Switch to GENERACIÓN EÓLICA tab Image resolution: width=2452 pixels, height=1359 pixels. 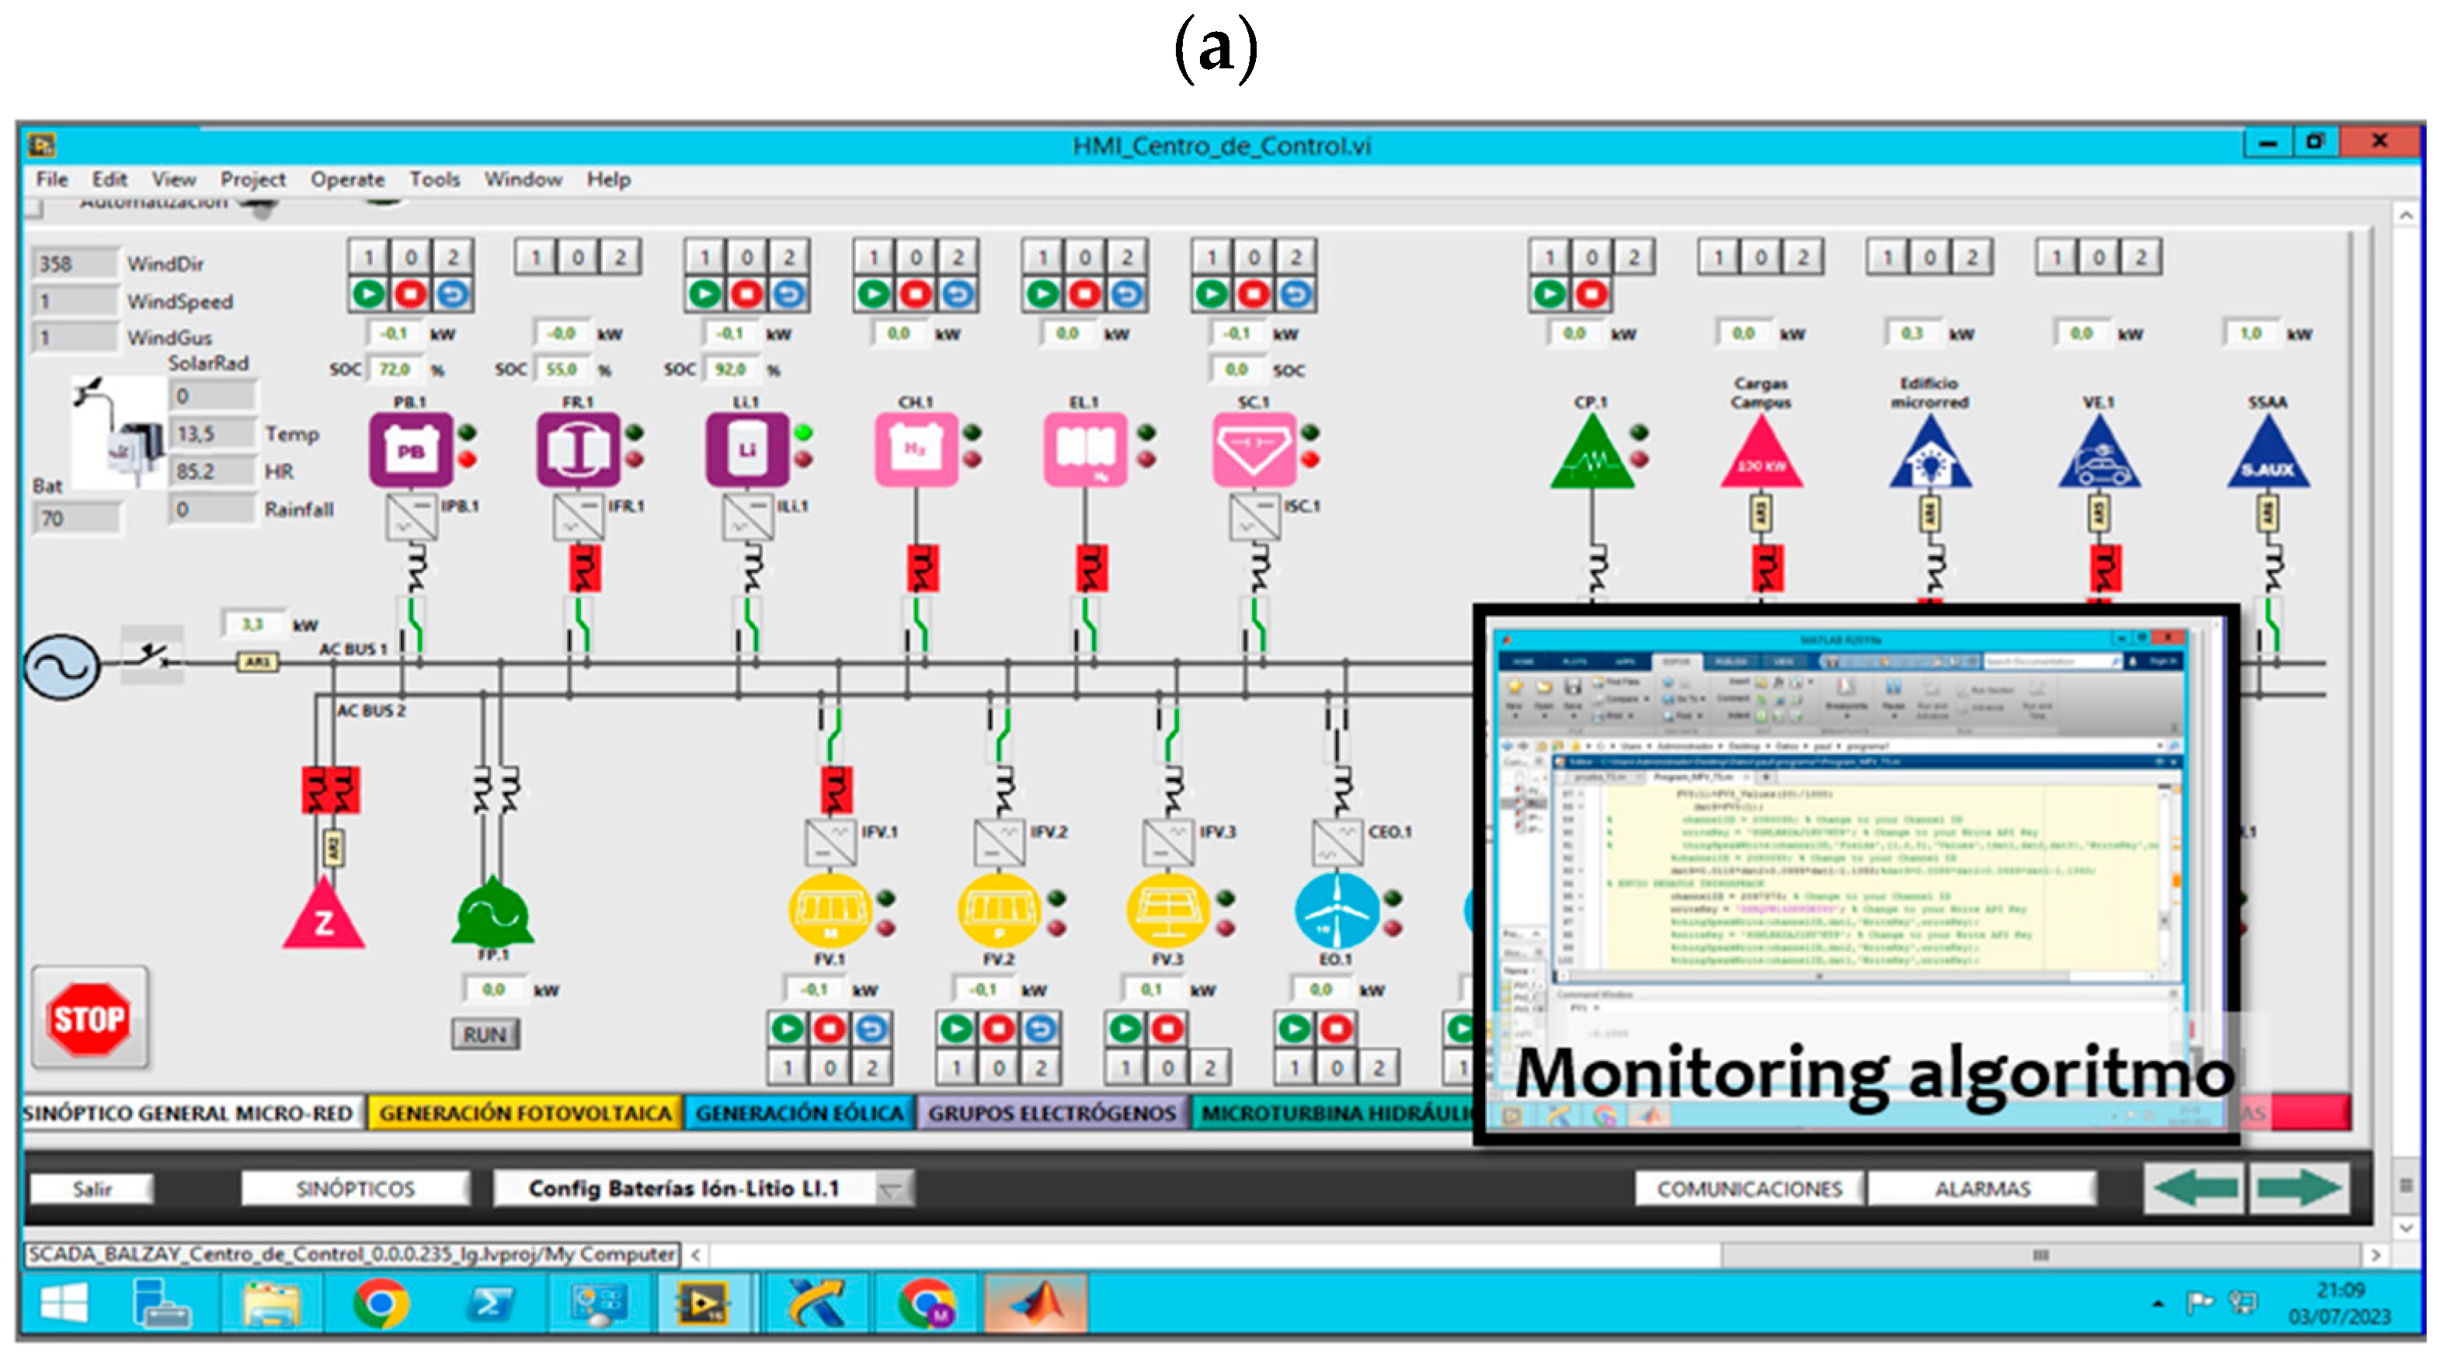[798, 1114]
